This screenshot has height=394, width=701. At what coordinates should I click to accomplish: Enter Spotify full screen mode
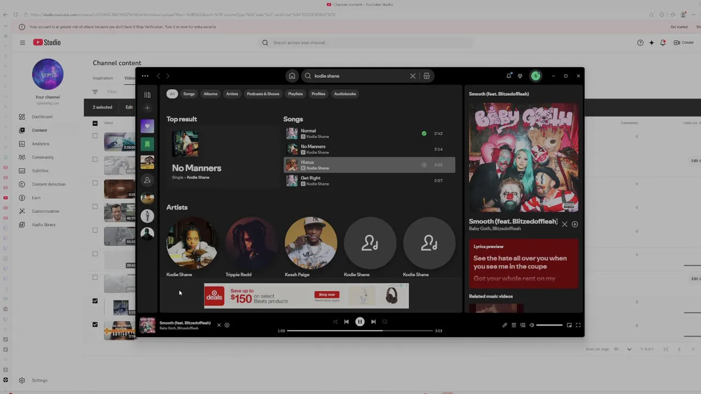tap(578, 325)
